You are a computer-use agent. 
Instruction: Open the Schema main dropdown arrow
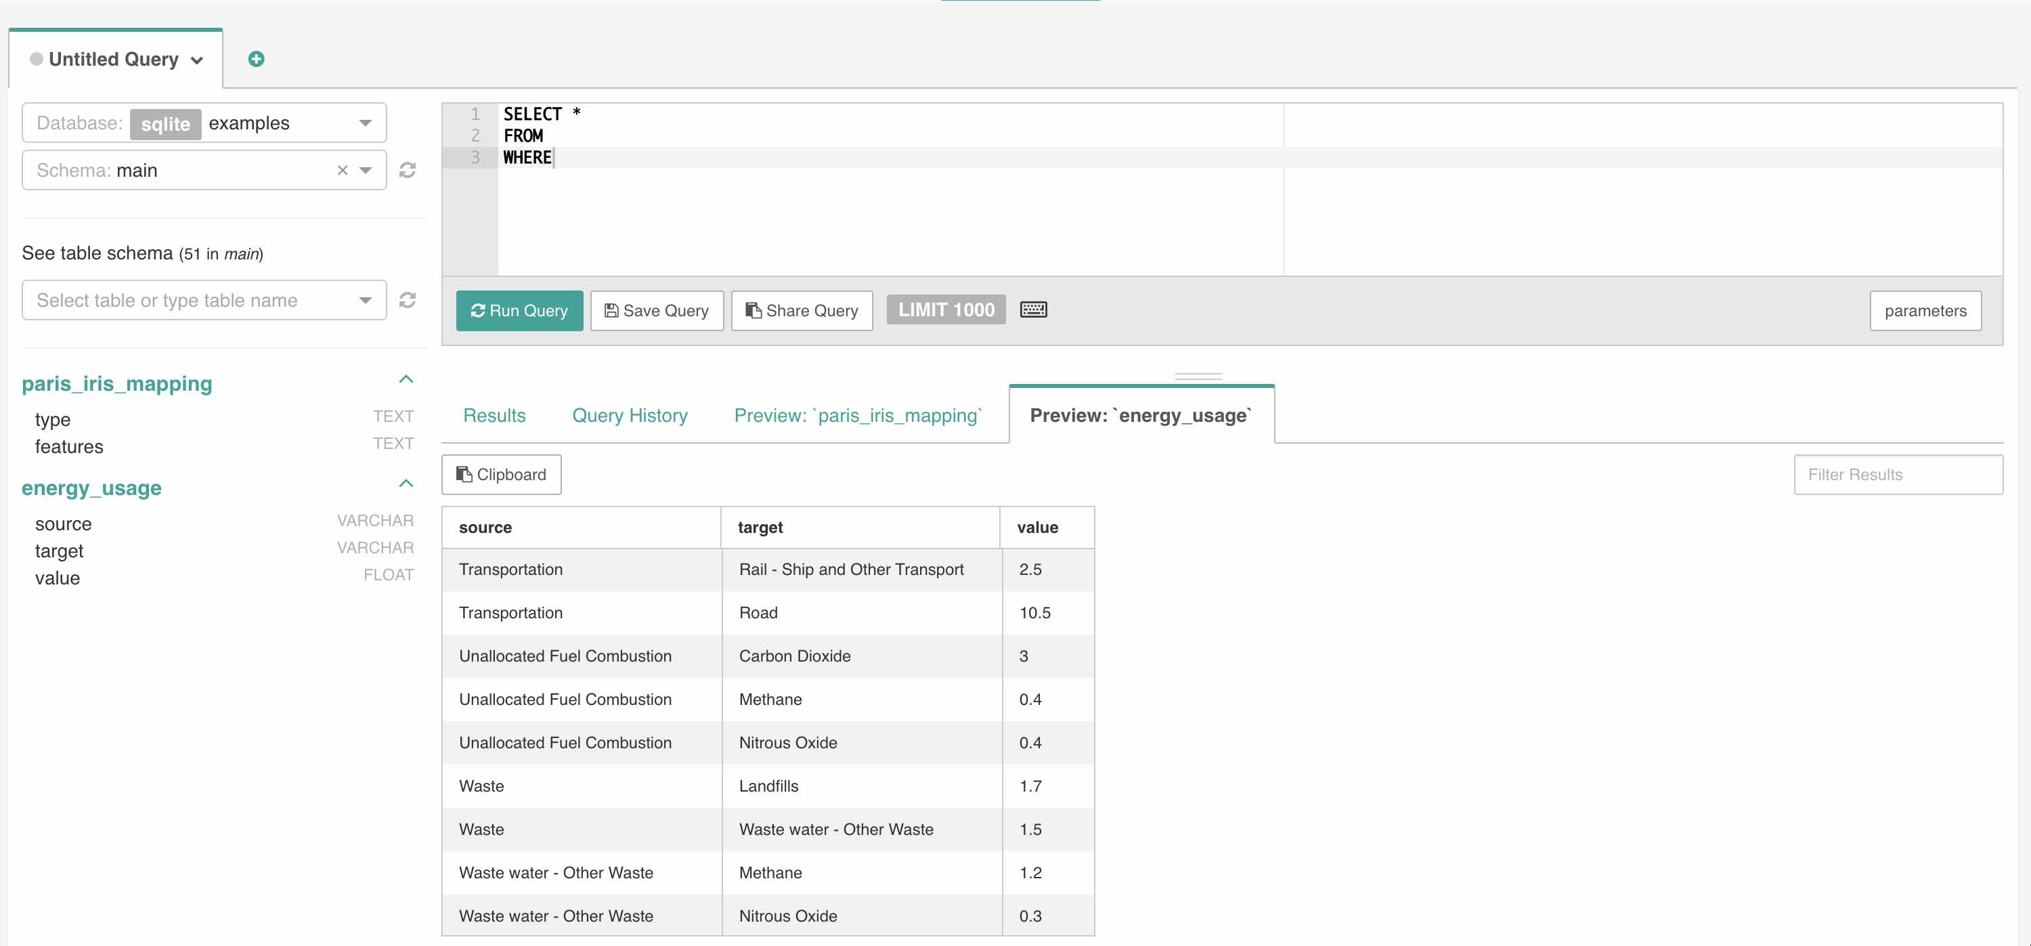[x=366, y=170]
